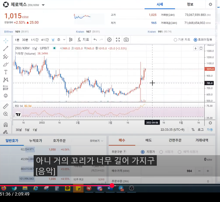
Task: Open page settings gear at top right
Action: tap(210, 4)
